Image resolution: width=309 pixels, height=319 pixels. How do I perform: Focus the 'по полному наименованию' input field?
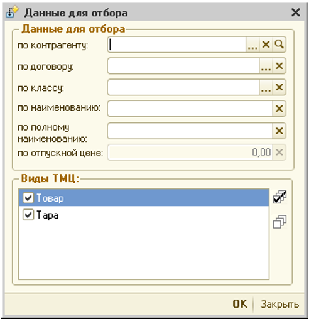[x=190, y=131]
